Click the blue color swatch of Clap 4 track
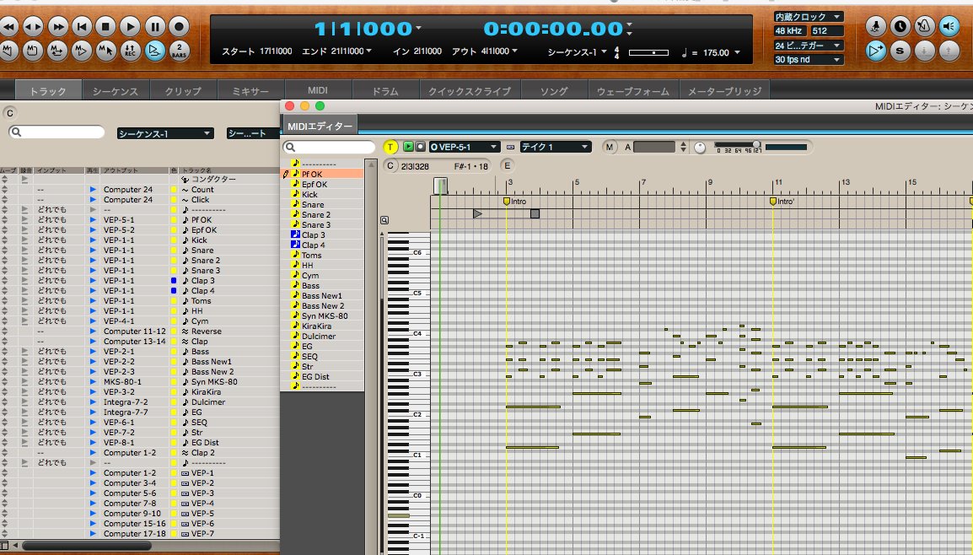 pos(174,290)
